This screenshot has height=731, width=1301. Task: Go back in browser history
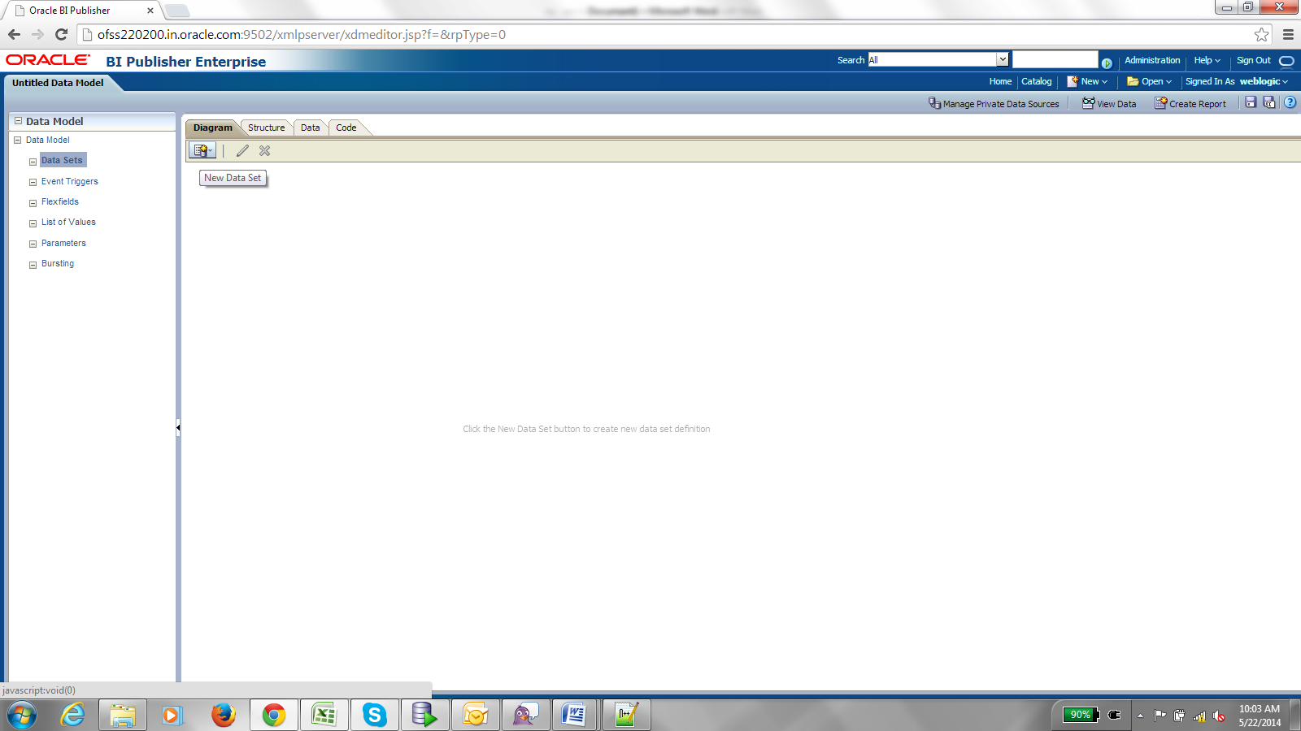coord(14,34)
